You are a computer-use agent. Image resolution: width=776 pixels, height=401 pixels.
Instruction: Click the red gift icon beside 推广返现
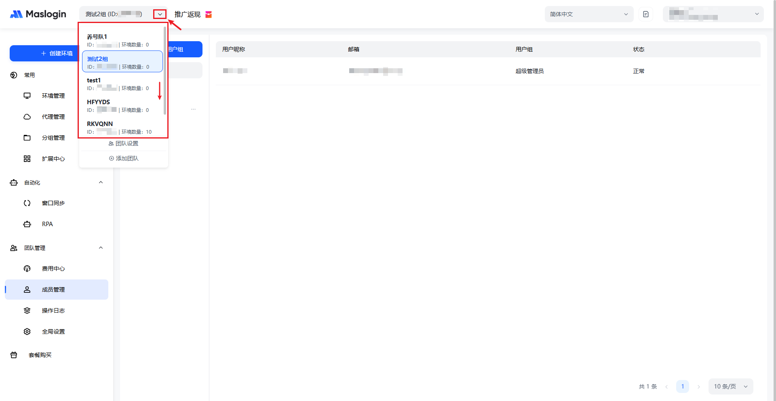click(x=209, y=15)
